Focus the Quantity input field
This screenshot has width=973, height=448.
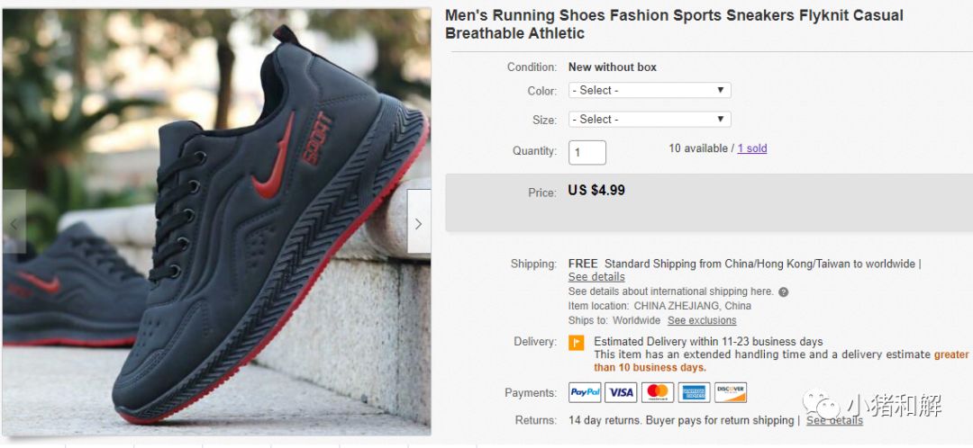(587, 152)
